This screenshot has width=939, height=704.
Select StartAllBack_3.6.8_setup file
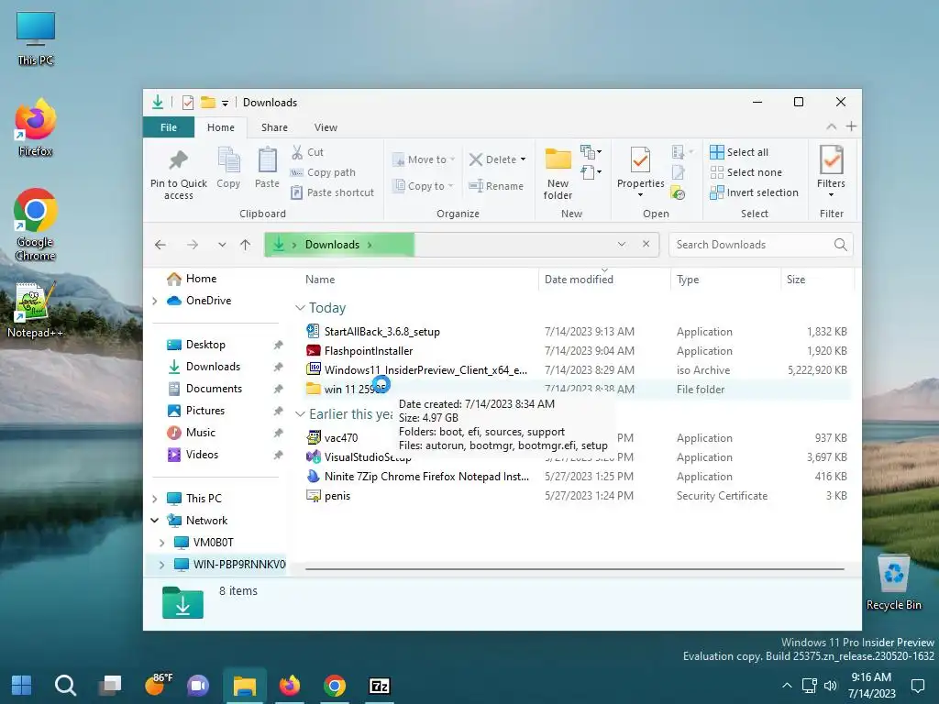381,332
